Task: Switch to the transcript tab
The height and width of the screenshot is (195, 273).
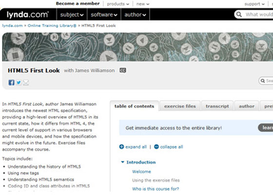Action: pos(217,106)
